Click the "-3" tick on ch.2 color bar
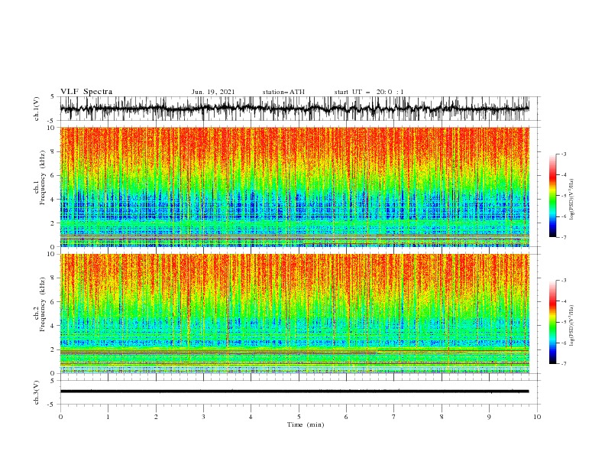The width and height of the screenshot is (605, 468). click(x=564, y=281)
